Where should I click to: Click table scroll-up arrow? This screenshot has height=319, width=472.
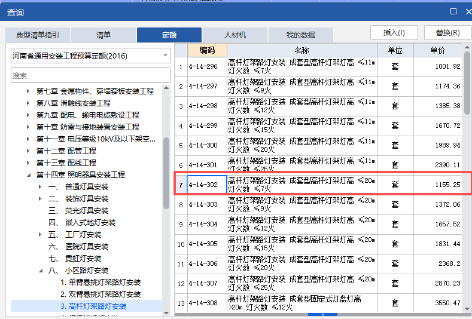point(467,48)
